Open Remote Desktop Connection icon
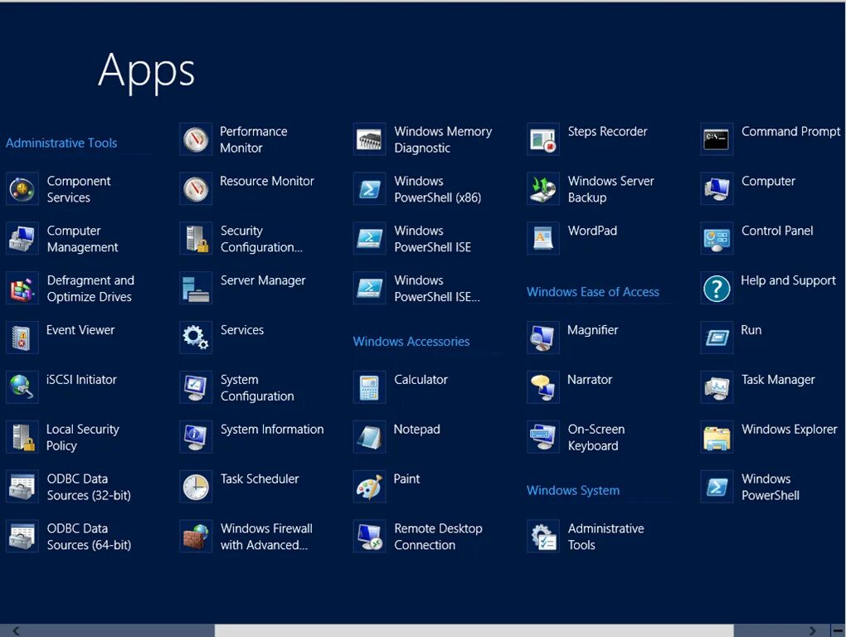The image size is (846, 637). click(x=370, y=536)
